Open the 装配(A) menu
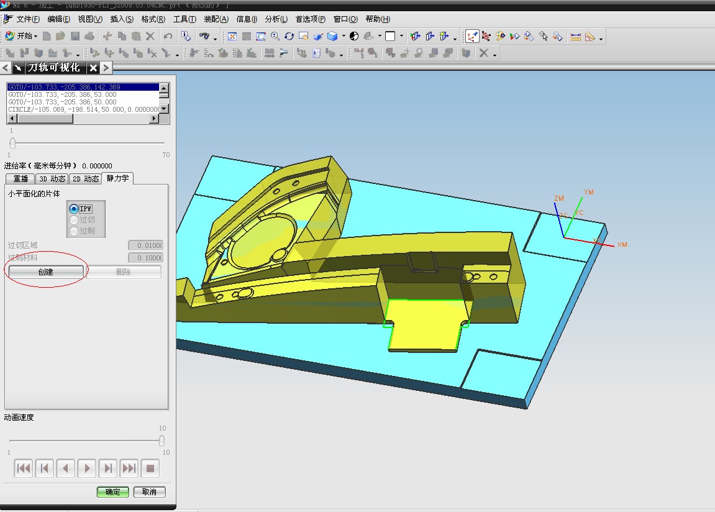715x512 pixels. pos(216,19)
